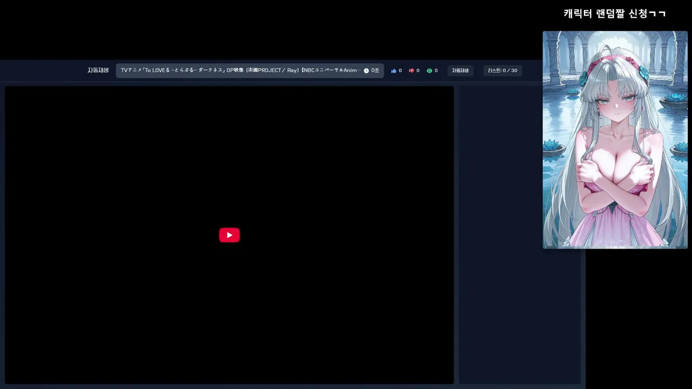Click the 0초 elapsed time text
Viewport: 692px width, 389px height.
tap(375, 71)
